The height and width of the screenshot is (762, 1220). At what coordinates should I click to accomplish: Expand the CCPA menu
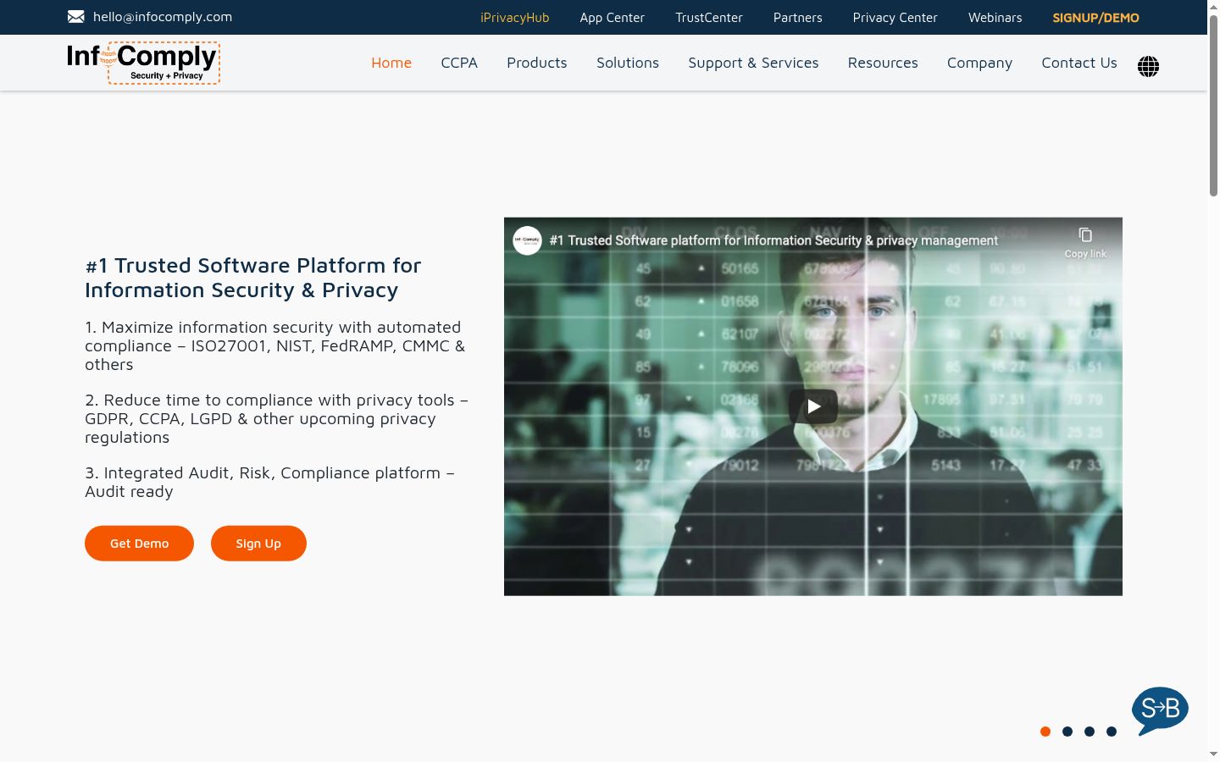pyautogui.click(x=459, y=63)
